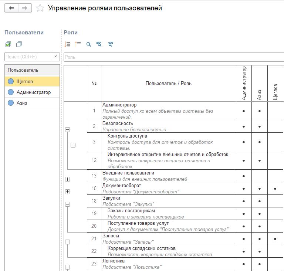The width and height of the screenshot is (284, 271).
Task: Toggle Документооборот role for user Щеглов
Action: (x=275, y=189)
